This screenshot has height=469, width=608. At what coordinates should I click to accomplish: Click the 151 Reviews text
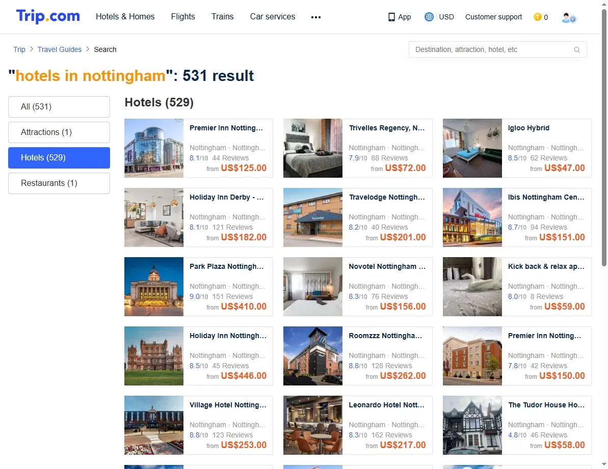(232, 297)
